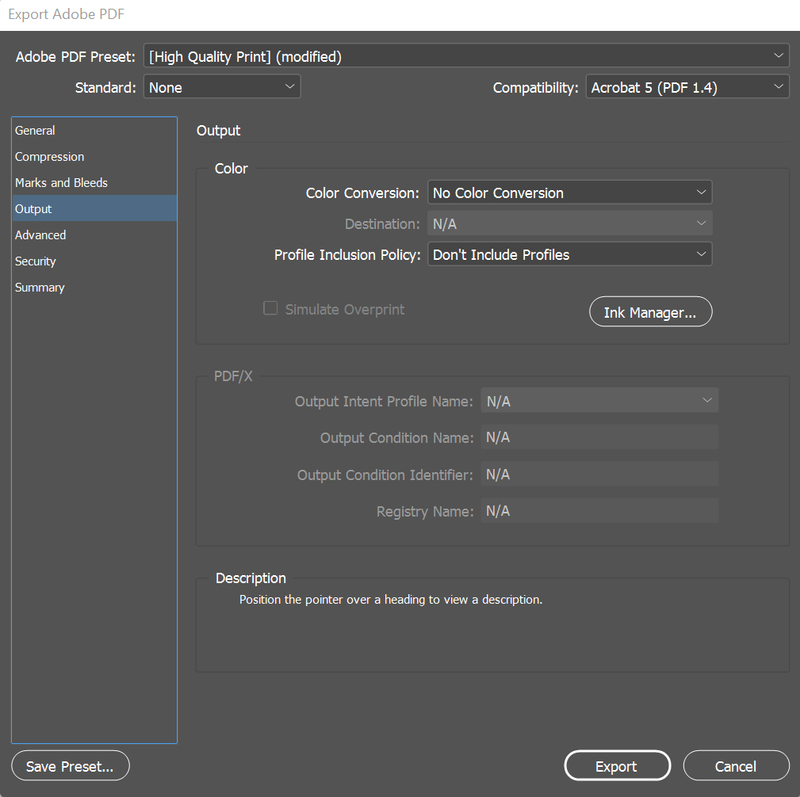
Task: View the Summary section
Action: coord(40,288)
